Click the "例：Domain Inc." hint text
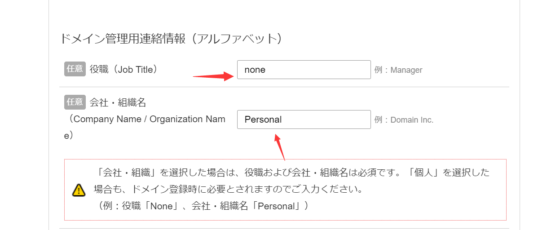 pyautogui.click(x=404, y=120)
